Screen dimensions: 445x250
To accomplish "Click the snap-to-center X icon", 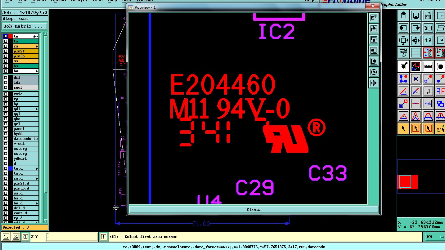I will (416, 78).
